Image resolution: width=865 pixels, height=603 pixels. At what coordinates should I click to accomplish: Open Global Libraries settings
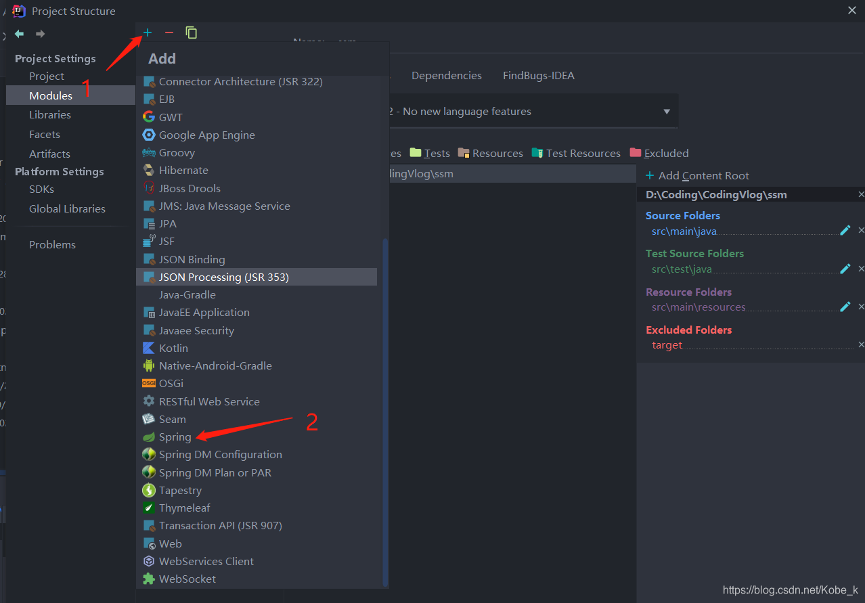(x=67, y=209)
